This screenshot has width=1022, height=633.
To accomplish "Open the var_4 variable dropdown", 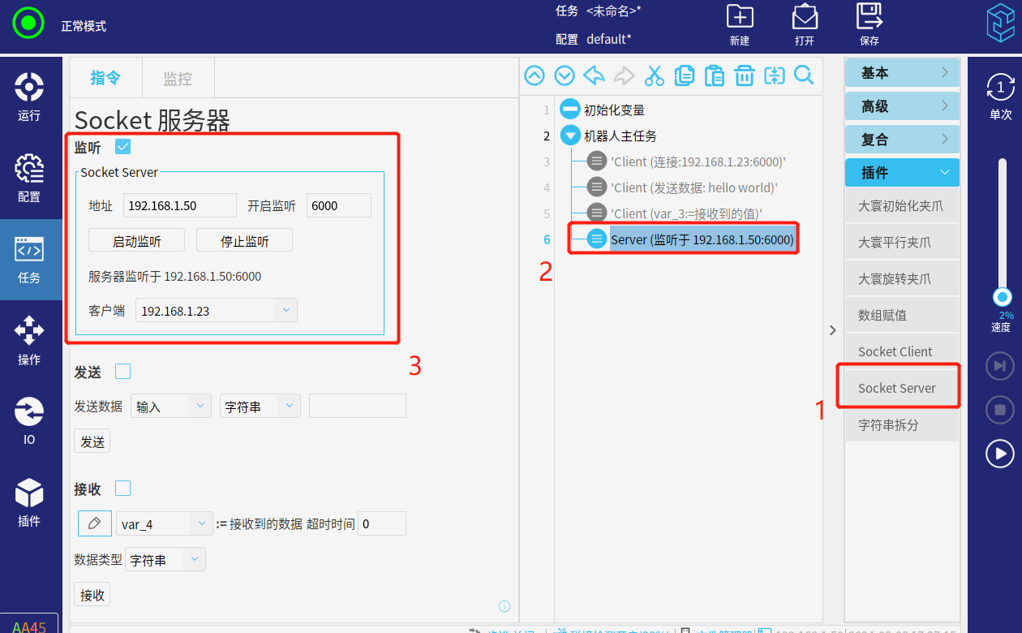I will click(x=201, y=524).
